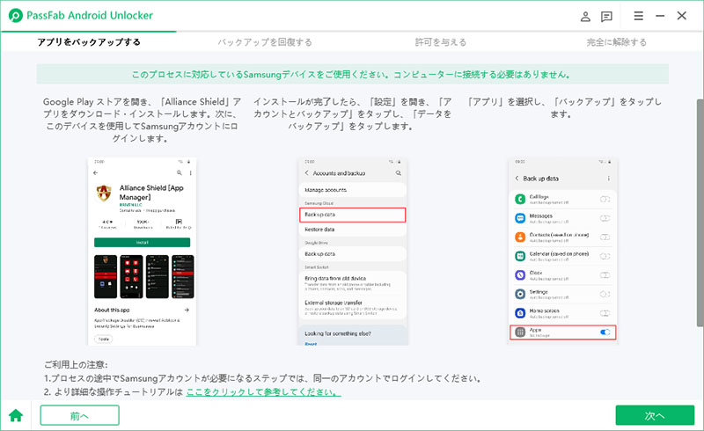Minimize the PassFab window

(x=660, y=16)
